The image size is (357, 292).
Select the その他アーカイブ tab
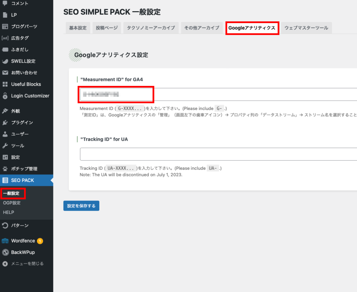202,28
